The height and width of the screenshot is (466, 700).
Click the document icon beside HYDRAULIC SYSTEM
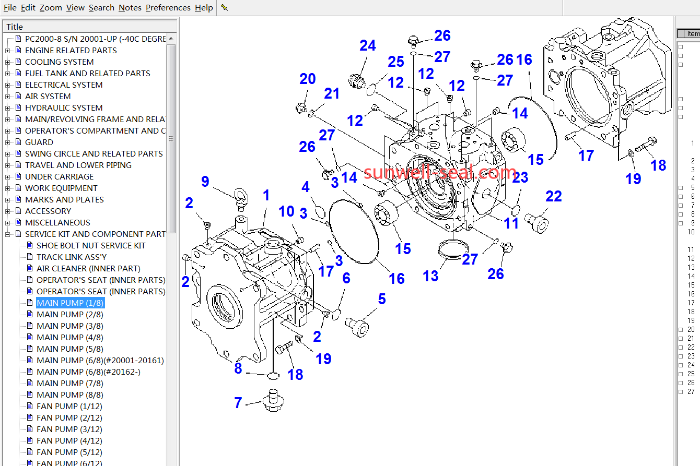tap(18, 107)
